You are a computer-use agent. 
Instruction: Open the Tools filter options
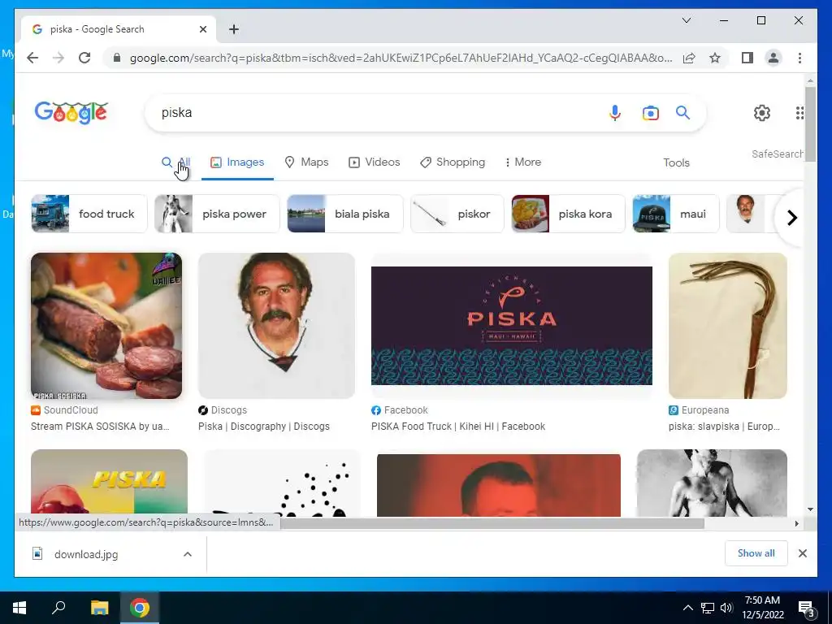tap(676, 162)
